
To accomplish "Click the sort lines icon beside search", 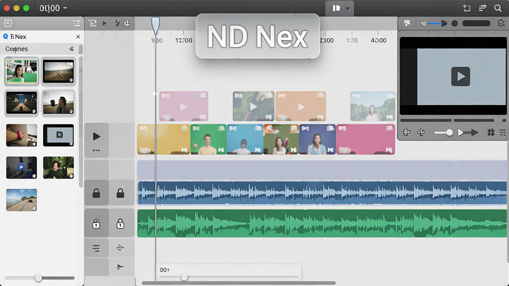I will 482,8.
